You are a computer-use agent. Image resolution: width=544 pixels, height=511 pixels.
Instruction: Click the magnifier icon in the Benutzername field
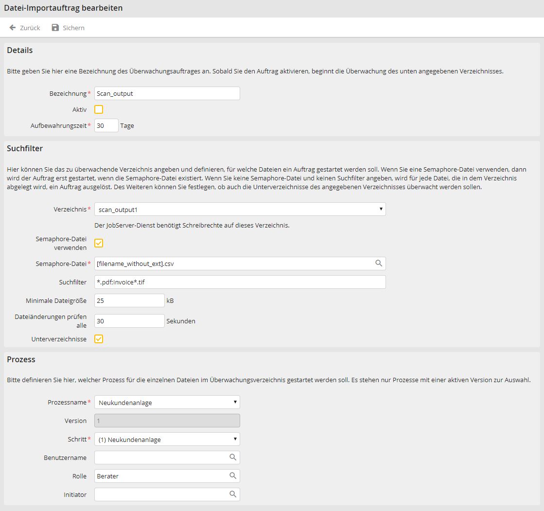click(x=234, y=457)
